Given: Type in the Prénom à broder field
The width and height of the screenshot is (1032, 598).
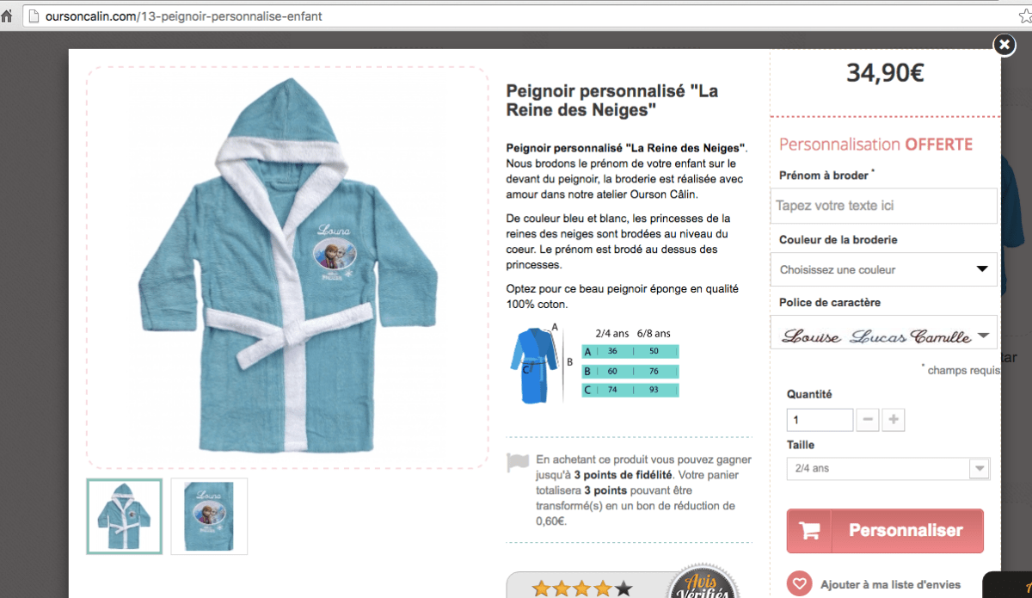Looking at the screenshot, I should coord(883,206).
